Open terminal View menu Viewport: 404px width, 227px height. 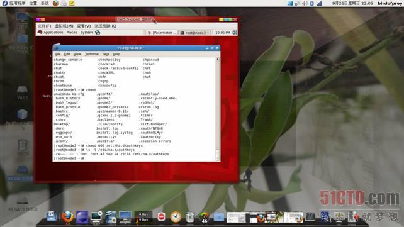click(77, 54)
